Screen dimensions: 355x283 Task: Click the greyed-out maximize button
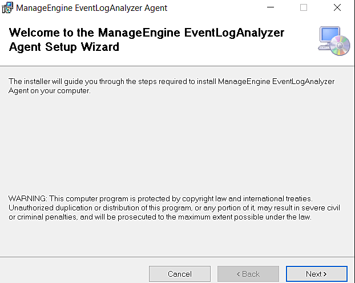click(304, 8)
